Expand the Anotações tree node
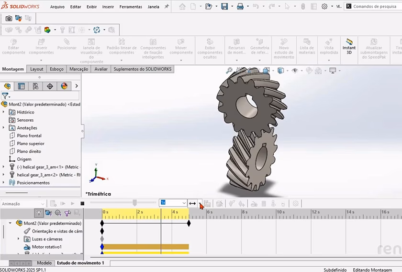The image size is (402, 272). click(x=4, y=128)
